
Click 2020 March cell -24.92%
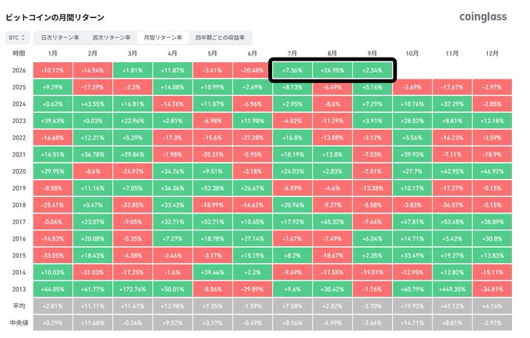[x=132, y=171]
